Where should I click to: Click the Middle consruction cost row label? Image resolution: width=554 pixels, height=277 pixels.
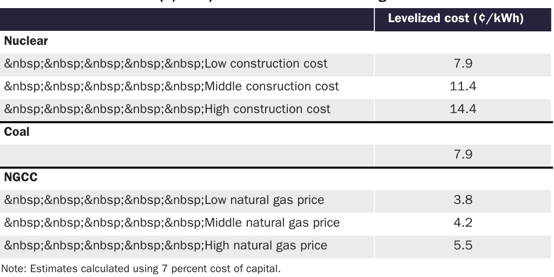pyautogui.click(x=172, y=87)
